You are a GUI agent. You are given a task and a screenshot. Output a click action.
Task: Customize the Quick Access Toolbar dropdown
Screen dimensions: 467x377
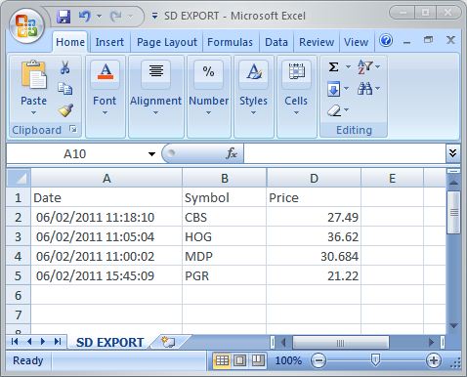(155, 16)
